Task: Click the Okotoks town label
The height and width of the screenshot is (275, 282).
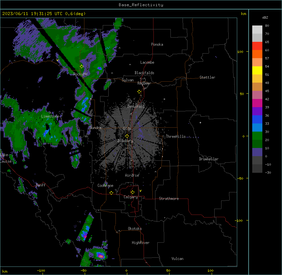Action: point(135,229)
